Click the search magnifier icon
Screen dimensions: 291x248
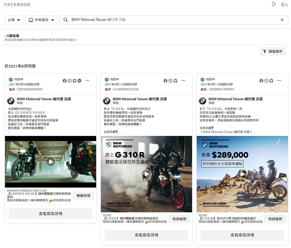click(x=65, y=20)
